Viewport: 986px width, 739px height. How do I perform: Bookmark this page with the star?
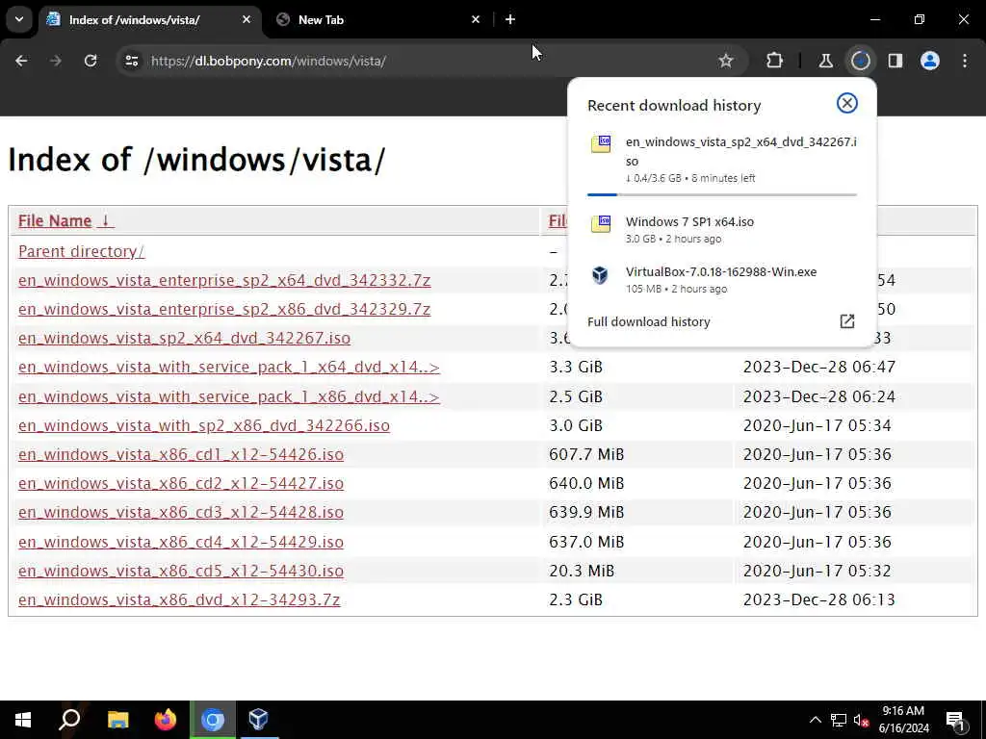[x=726, y=61]
